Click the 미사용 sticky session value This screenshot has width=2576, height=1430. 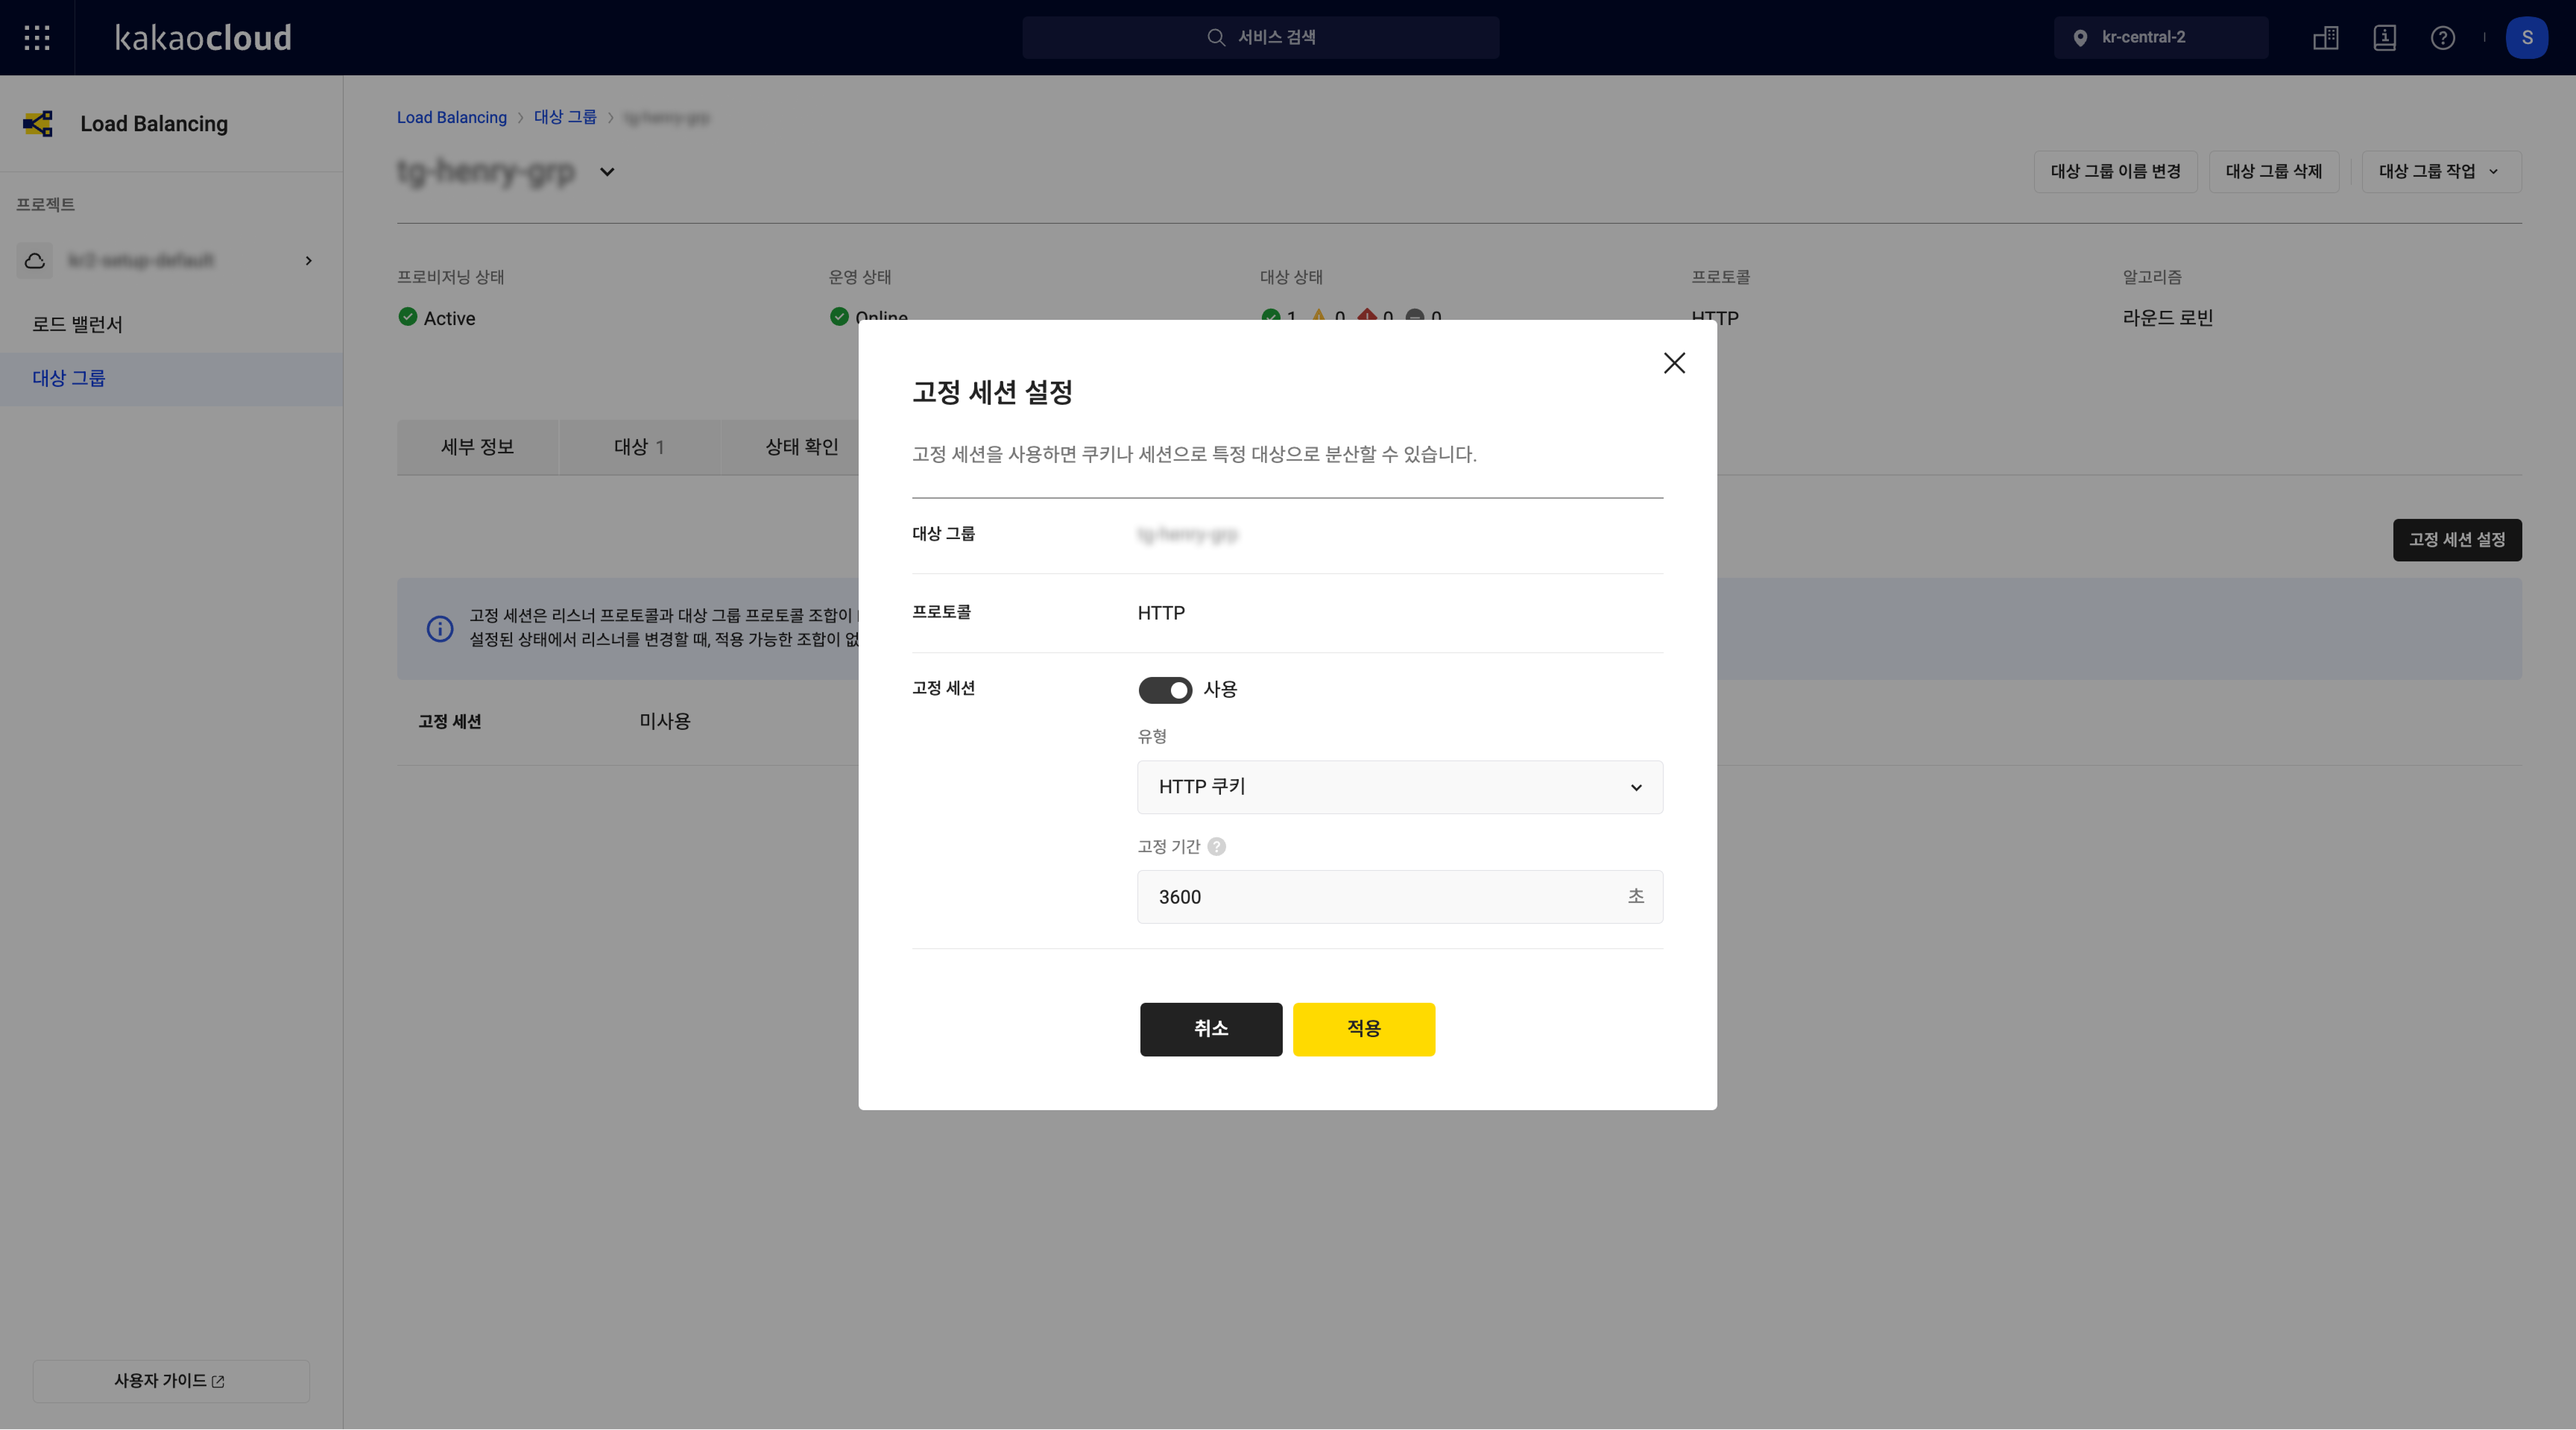[x=665, y=722]
